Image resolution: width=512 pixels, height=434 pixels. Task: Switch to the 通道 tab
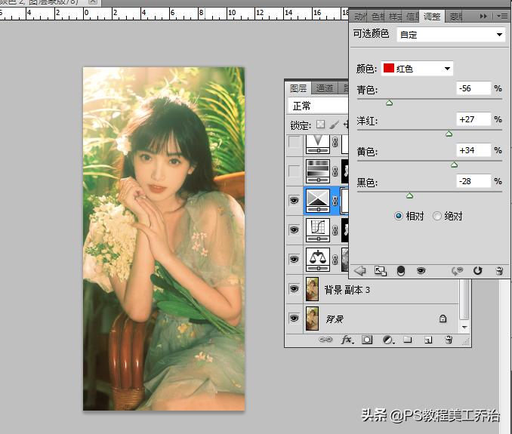coord(325,88)
